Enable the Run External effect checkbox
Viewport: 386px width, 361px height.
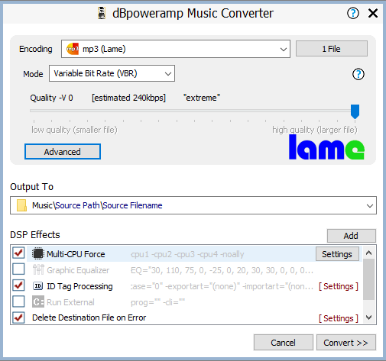point(18,301)
